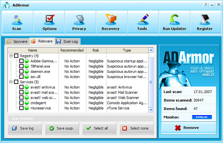The width and height of the screenshot is (223, 143).
Task: Click the list scrollbar down arrow
Action: pyautogui.click(x=151, y=110)
